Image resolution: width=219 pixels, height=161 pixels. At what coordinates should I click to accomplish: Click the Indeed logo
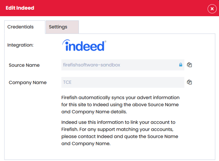point(84,45)
